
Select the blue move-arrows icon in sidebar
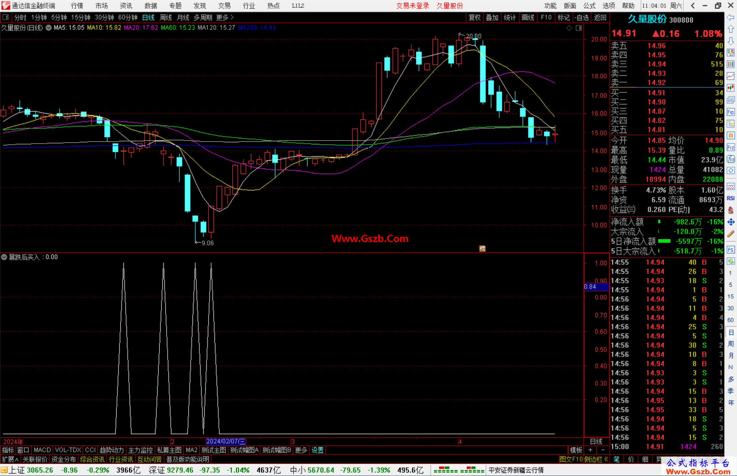coord(731,222)
